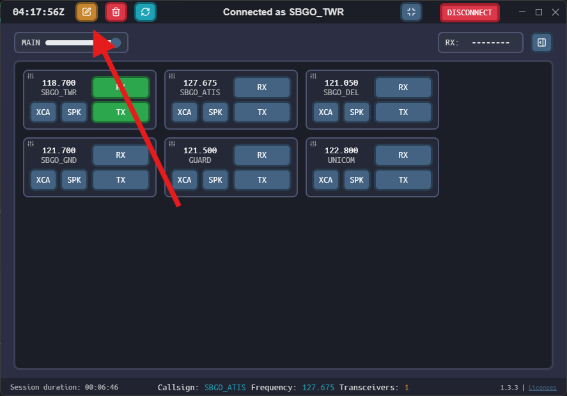The height and width of the screenshot is (396, 567).
Task: Enable RX on SBGO_ATIS 127.675
Action: click(x=262, y=88)
